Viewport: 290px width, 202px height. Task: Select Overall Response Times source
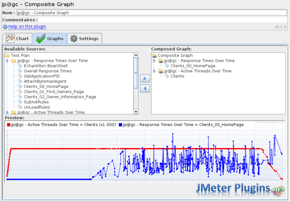coord(48,71)
